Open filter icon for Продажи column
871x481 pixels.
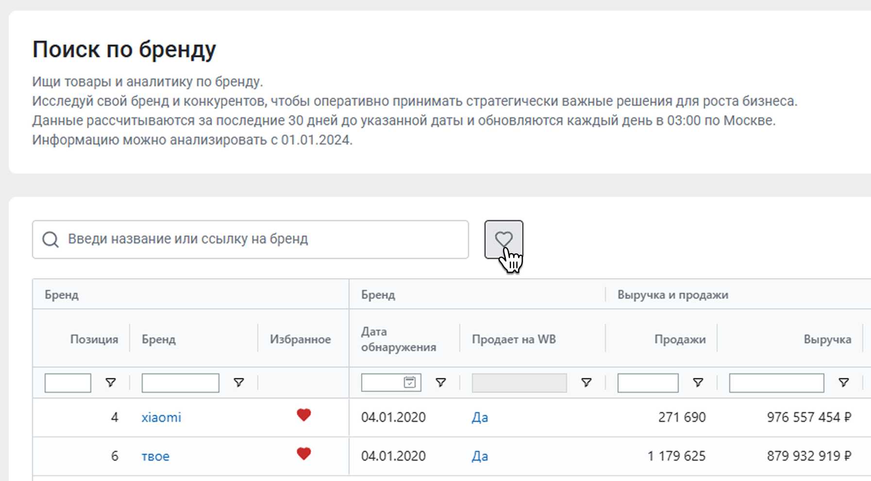coord(698,383)
